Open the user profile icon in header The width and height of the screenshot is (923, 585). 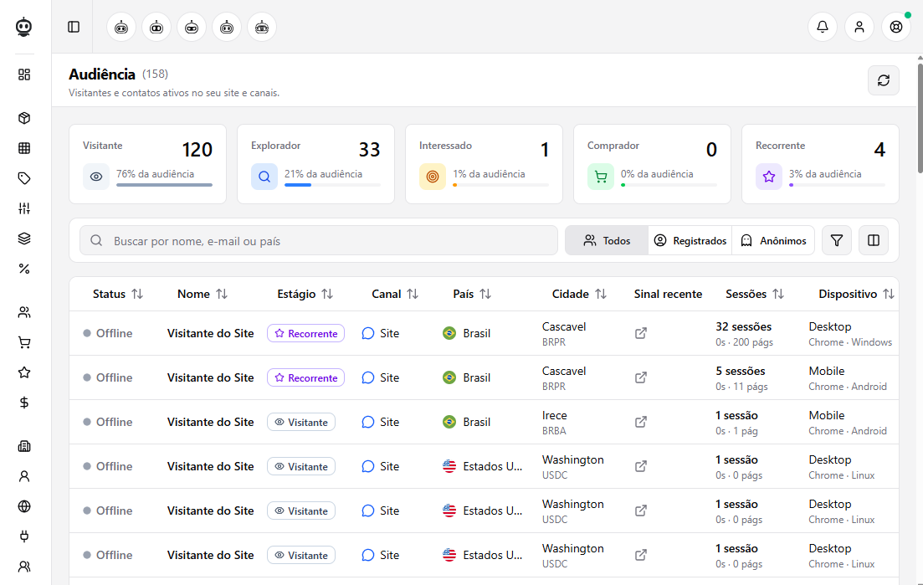click(x=859, y=27)
